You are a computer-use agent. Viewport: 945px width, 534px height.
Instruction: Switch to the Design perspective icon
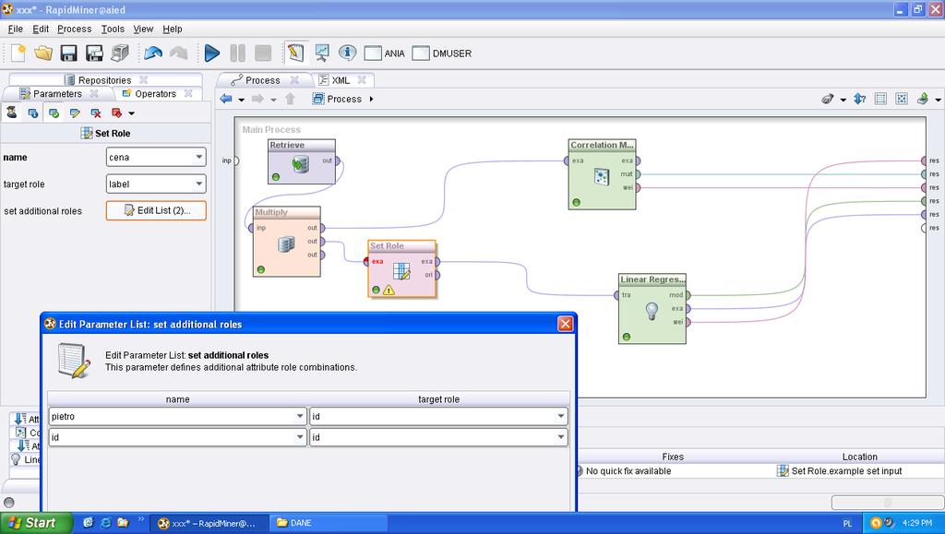click(295, 53)
